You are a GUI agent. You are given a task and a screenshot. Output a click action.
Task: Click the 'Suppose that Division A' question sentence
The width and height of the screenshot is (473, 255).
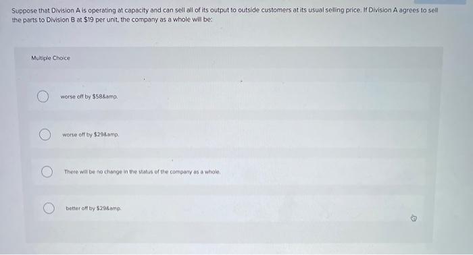coord(225,15)
